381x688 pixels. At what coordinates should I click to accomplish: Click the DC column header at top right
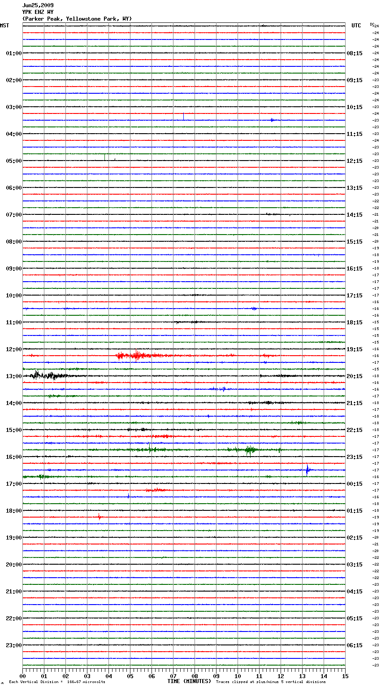[372, 24]
